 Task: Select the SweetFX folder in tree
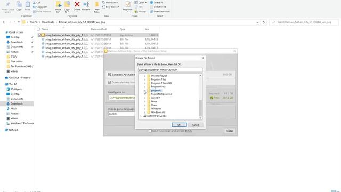point(156,98)
